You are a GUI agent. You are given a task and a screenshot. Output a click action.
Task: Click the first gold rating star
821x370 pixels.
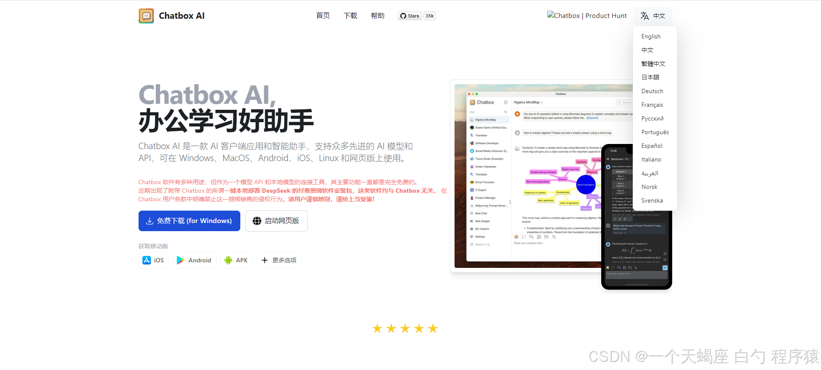[x=377, y=328]
